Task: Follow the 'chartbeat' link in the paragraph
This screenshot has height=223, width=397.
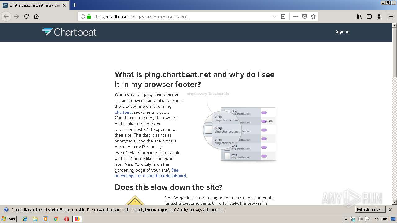Action: [x=124, y=112]
